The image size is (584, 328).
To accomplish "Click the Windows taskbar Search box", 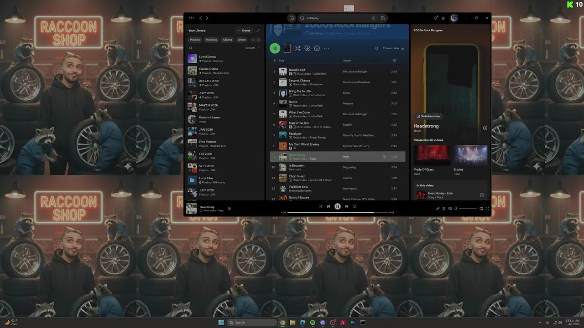I will point(252,323).
